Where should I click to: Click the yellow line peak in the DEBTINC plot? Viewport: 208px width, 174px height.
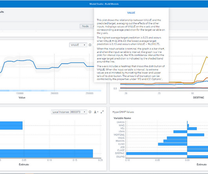pos(207,57)
